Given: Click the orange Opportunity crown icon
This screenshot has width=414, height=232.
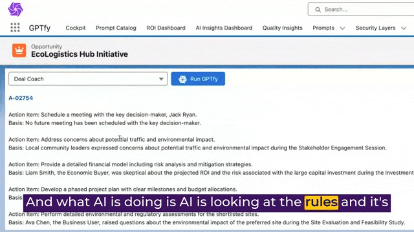Looking at the screenshot, I should tap(19, 50).
